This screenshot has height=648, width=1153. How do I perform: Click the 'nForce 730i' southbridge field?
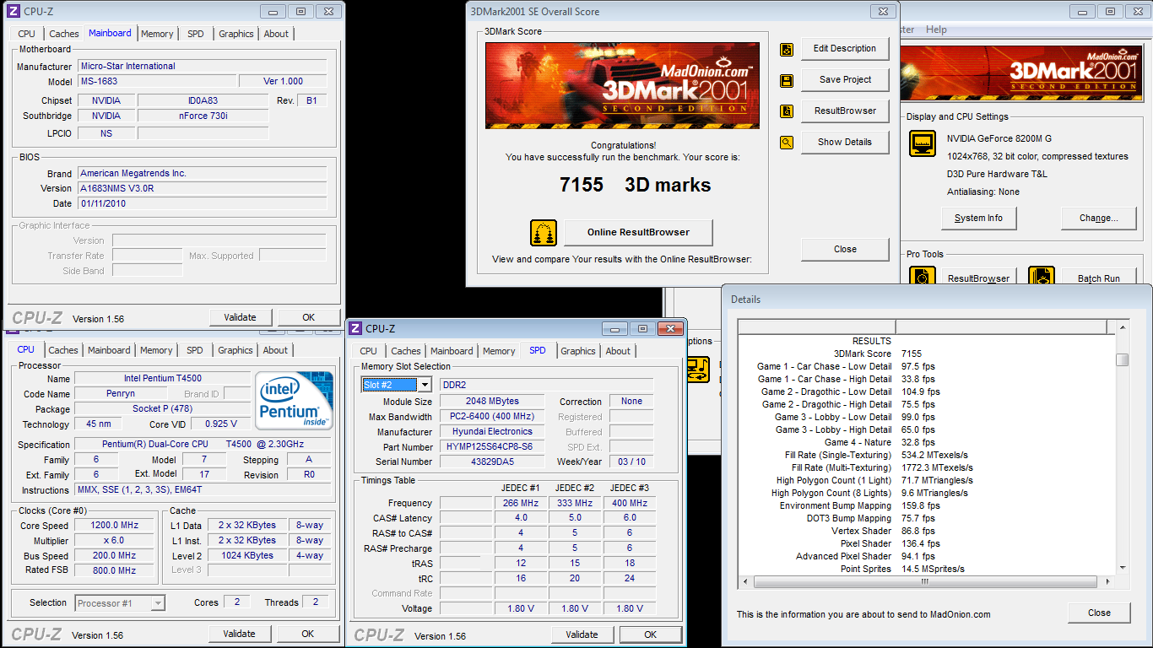(x=203, y=116)
